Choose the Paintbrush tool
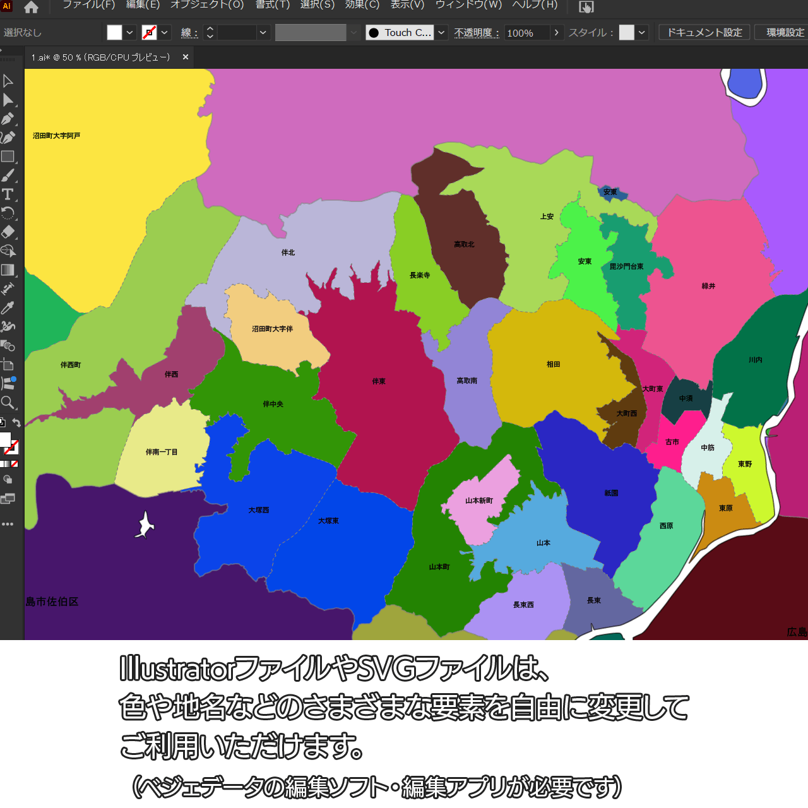The image size is (808, 808). click(8, 175)
